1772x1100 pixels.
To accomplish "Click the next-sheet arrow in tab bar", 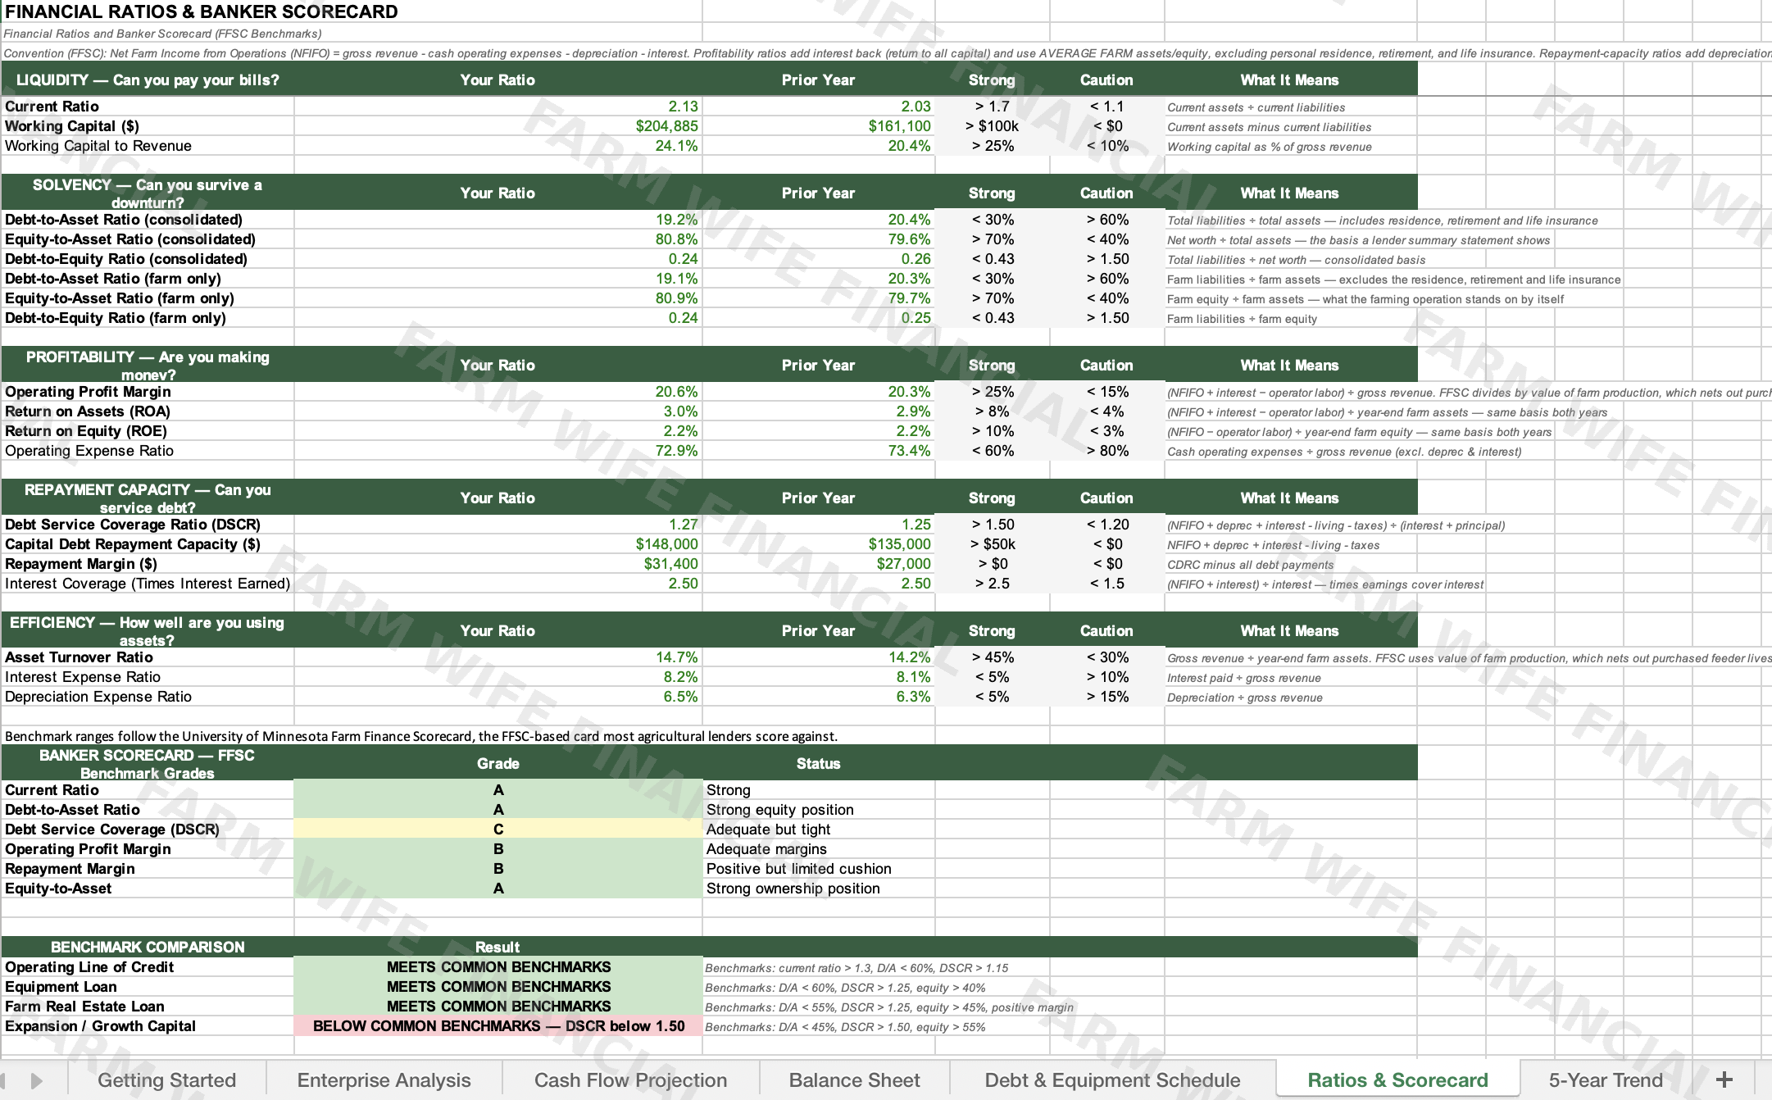I will pyautogui.click(x=36, y=1080).
